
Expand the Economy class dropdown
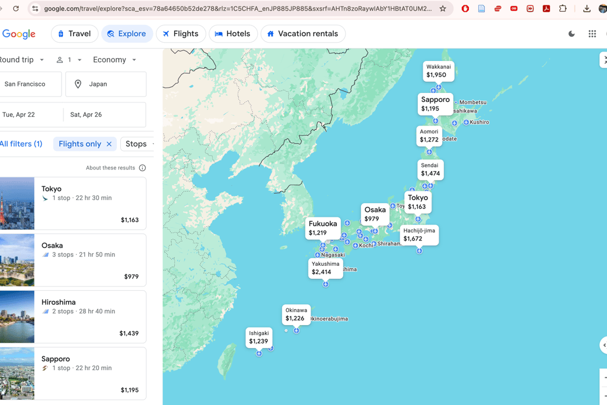[114, 60]
